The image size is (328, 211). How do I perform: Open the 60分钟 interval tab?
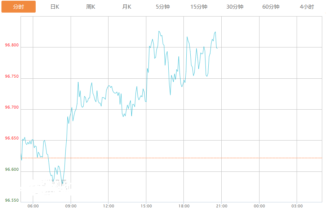(x=271, y=7)
